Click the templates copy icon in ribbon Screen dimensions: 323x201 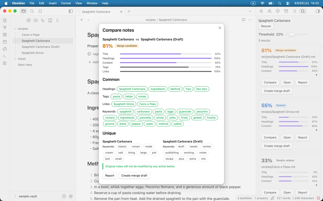pos(5,49)
